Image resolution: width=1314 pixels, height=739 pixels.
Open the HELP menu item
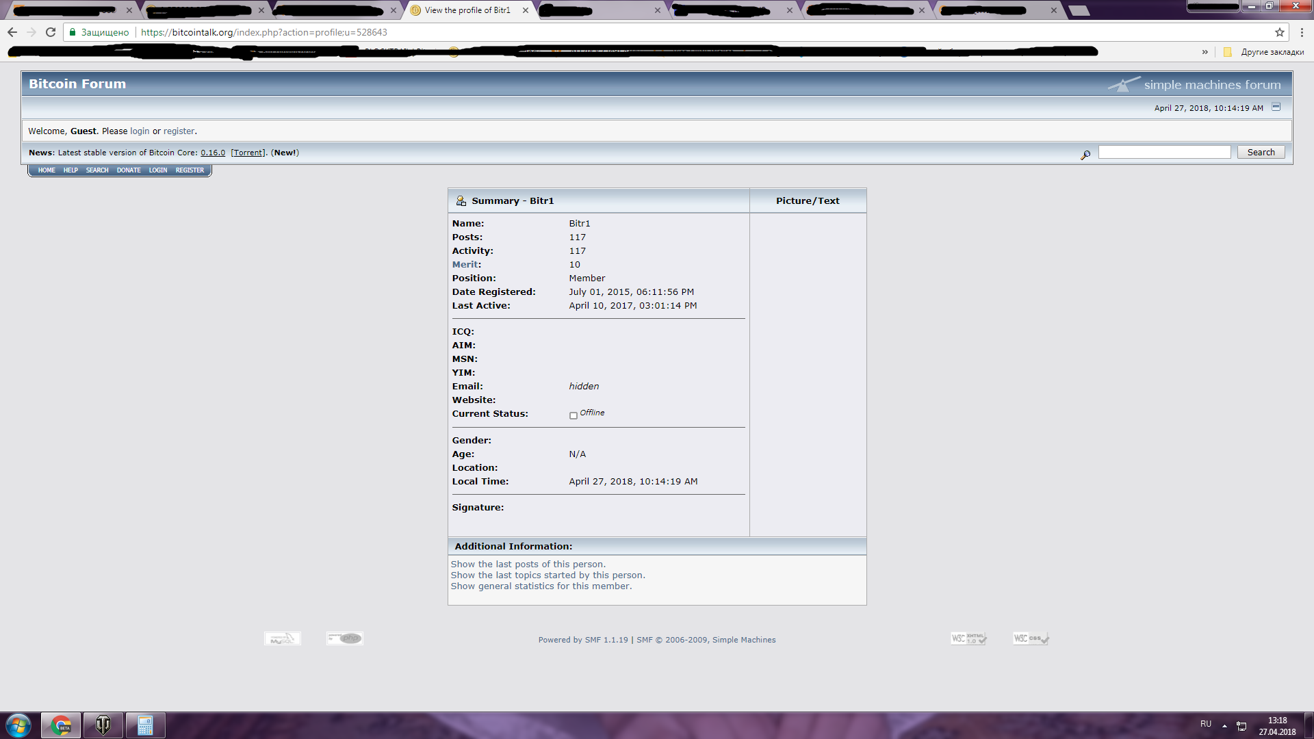click(x=70, y=170)
